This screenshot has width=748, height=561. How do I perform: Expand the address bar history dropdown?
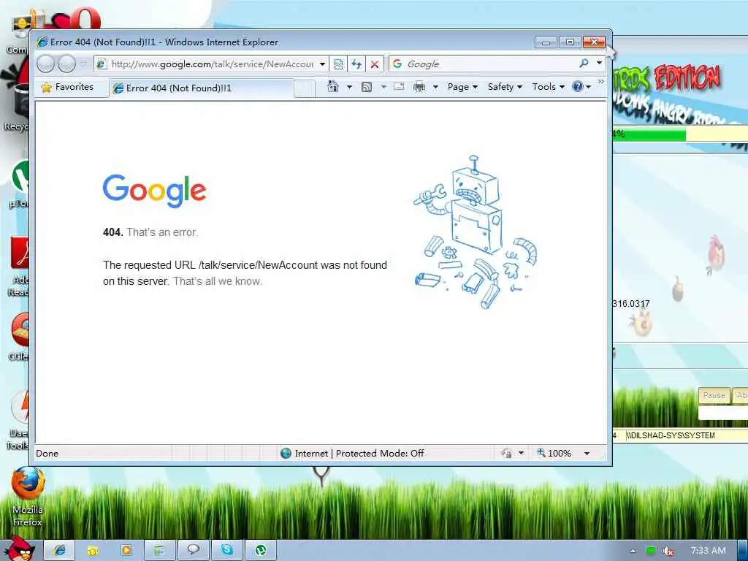tap(322, 64)
